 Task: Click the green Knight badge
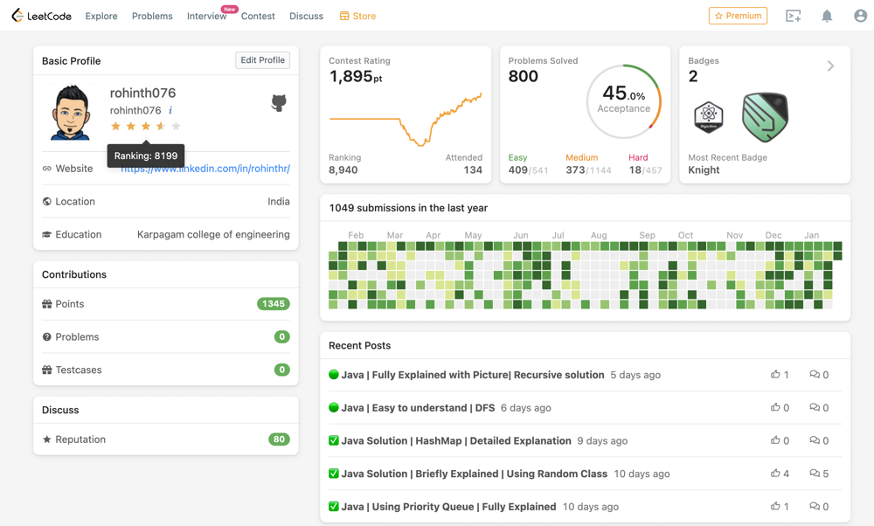click(x=765, y=117)
